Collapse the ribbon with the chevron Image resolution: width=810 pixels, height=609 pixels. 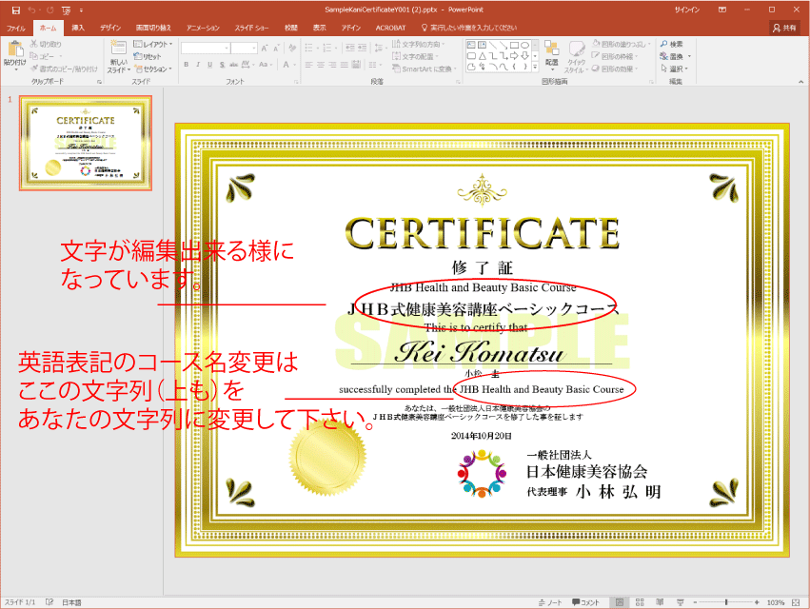point(800,81)
